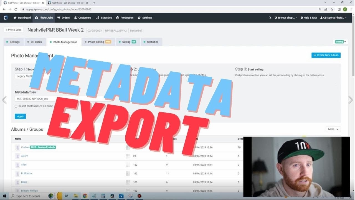Screen dimensions: 355x200
Task: Open Settings in the top navigation bar
Action: (144, 18)
